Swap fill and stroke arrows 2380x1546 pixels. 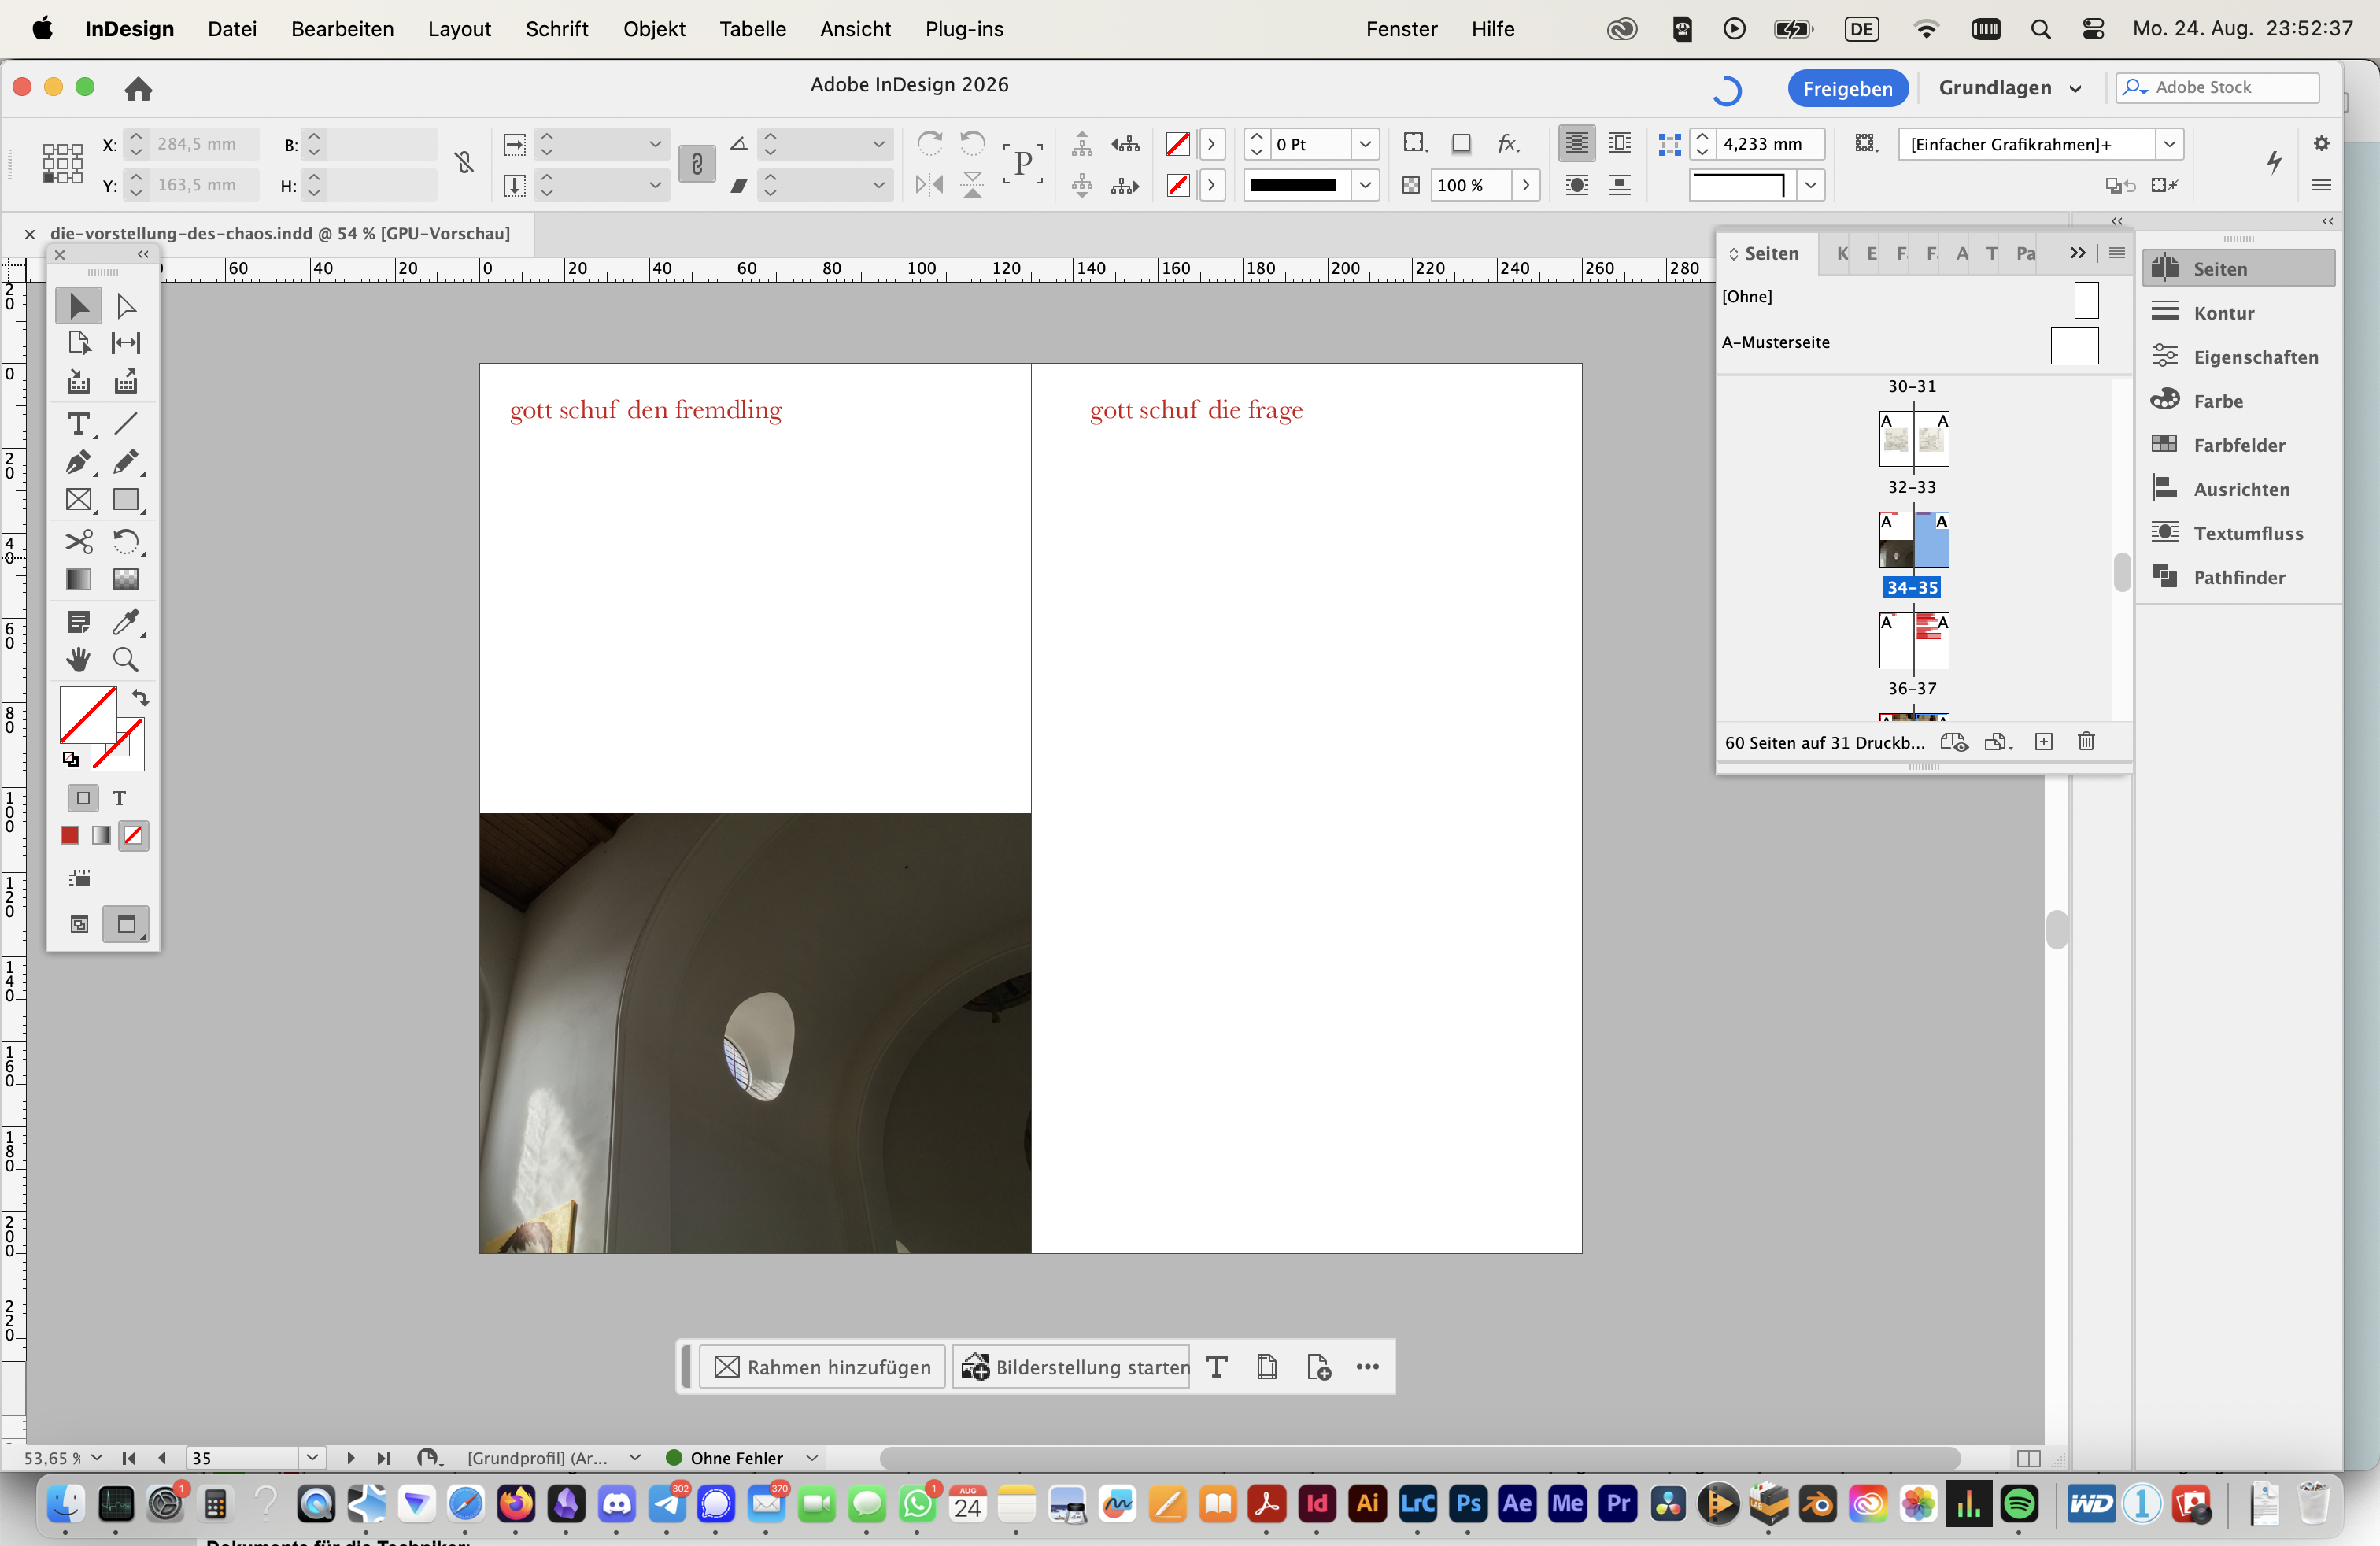[140, 698]
